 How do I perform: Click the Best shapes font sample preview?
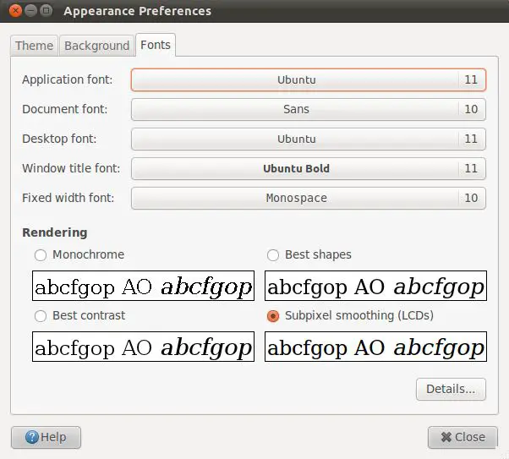[375, 287]
